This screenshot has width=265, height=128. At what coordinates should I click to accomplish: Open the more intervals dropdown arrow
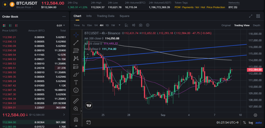(120, 25)
